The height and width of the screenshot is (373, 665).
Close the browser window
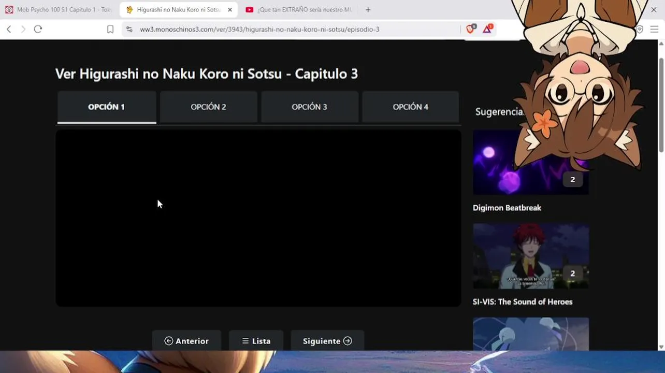pos(654,9)
